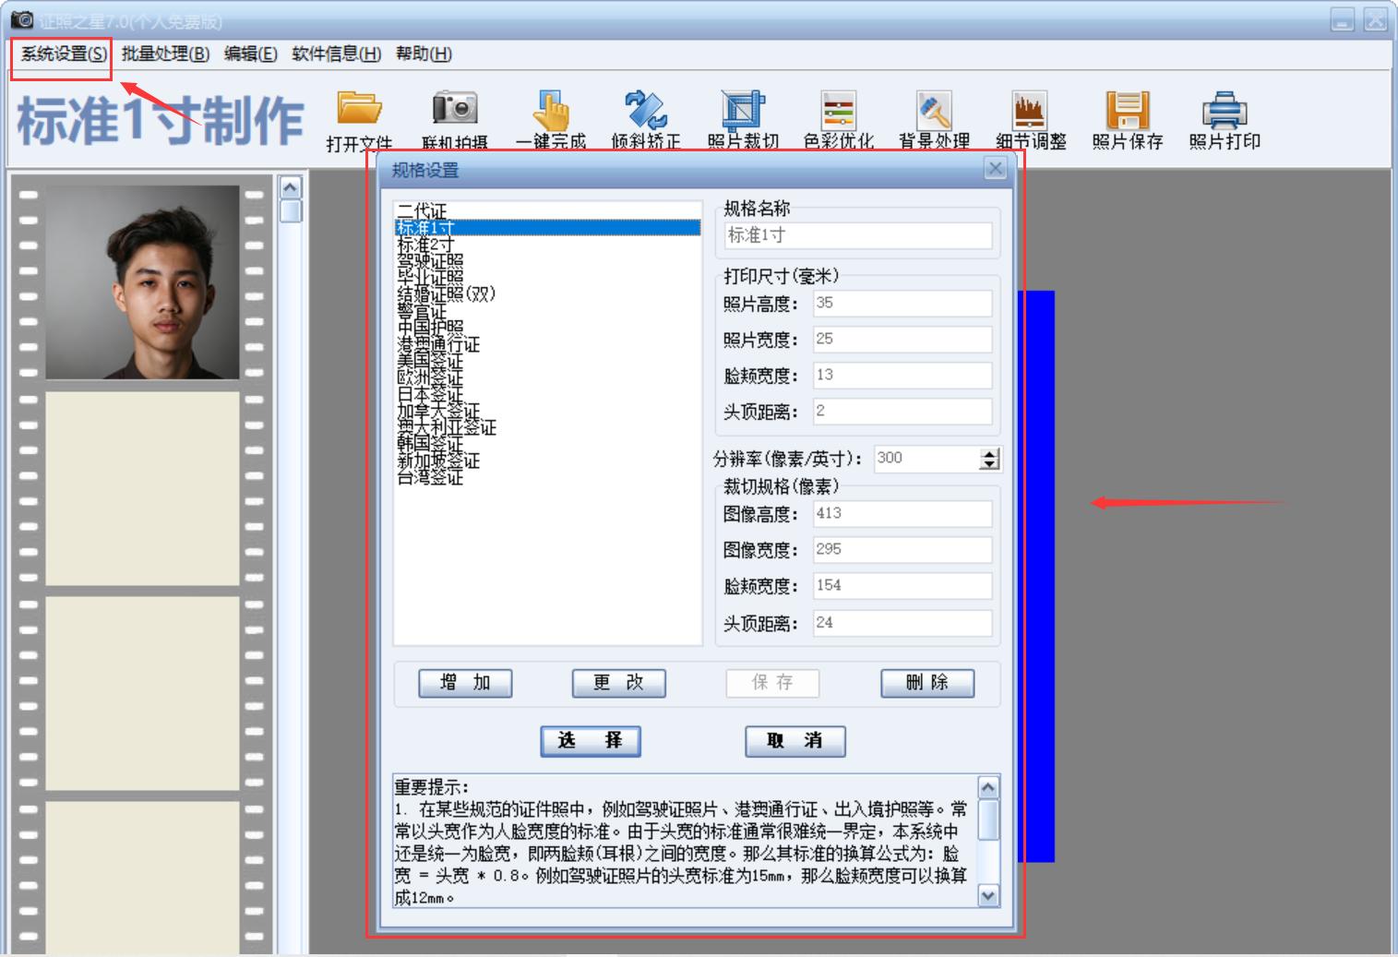1398x957 pixels.
Task: Apply color optimization with 色彩优化
Action: (x=839, y=115)
